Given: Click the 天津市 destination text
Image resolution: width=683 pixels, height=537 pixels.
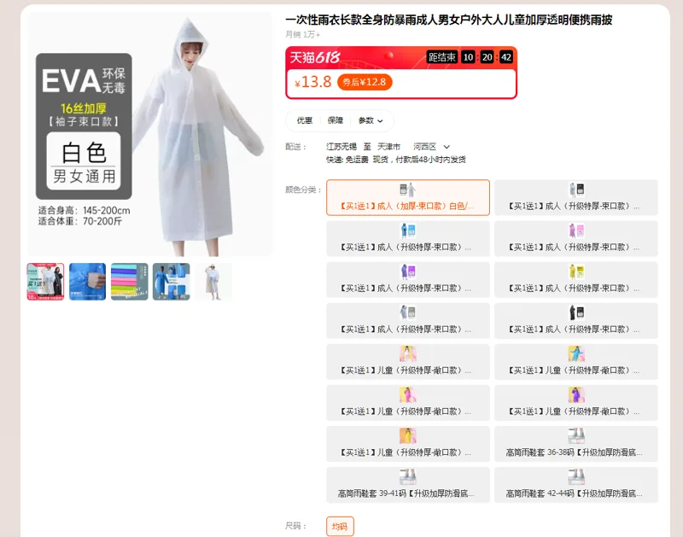Looking at the screenshot, I should [x=388, y=147].
